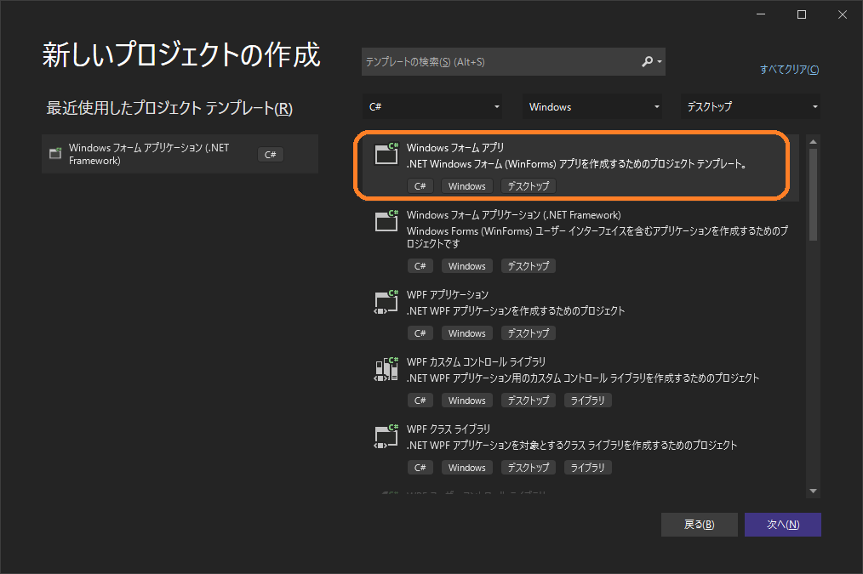Viewport: 863px width, 574px height.
Task: Click the C# tag in recent templates
Action: [x=271, y=155]
